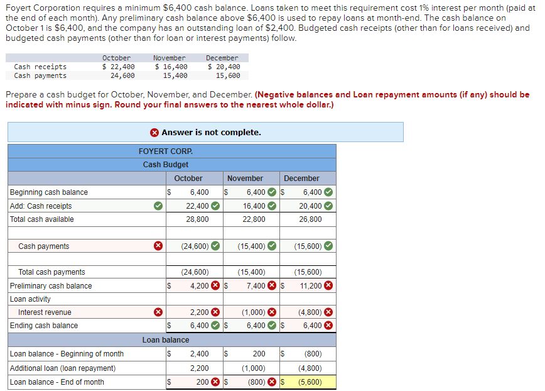
Task: Click the October preliminary cash balance cell 4,200
Action: (198, 285)
